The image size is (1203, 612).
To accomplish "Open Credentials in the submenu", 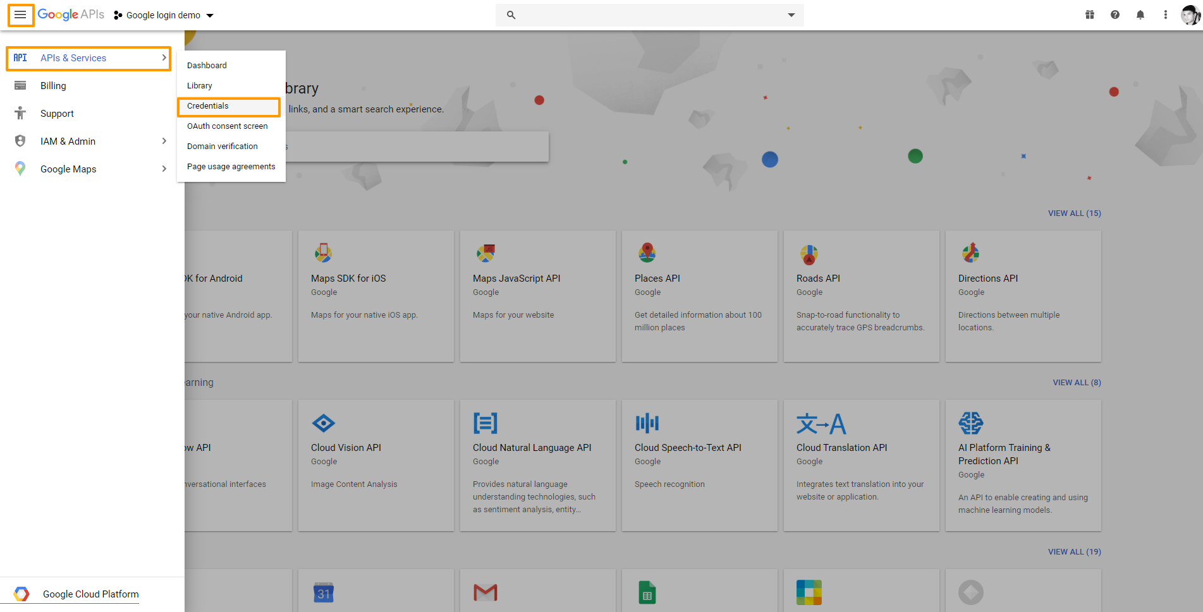I will [229, 106].
